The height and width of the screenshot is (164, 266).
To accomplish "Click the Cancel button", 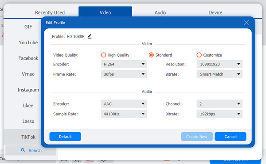I will point(231,137).
